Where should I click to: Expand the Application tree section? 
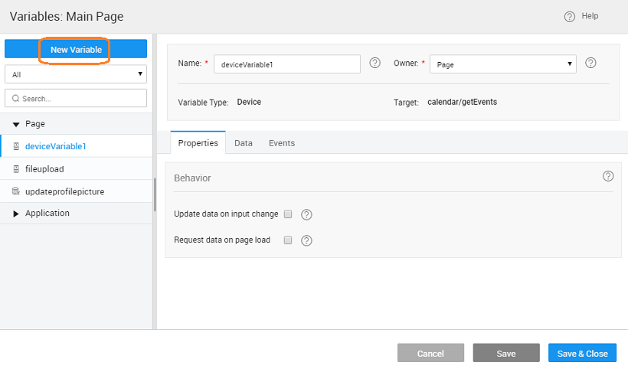pos(16,214)
